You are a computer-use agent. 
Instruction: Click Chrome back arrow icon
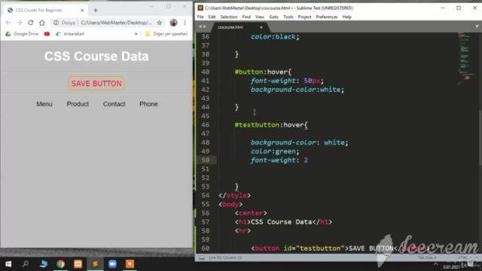pos(8,23)
